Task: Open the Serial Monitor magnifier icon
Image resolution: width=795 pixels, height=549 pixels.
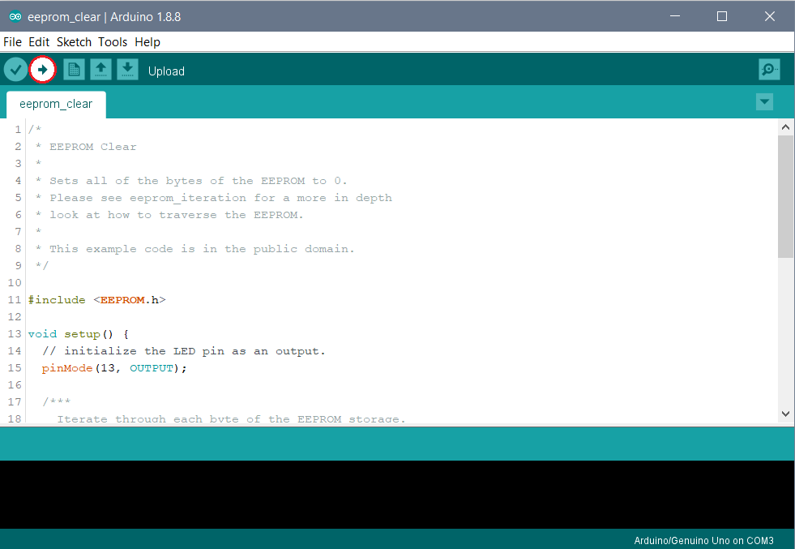Action: 769,71
